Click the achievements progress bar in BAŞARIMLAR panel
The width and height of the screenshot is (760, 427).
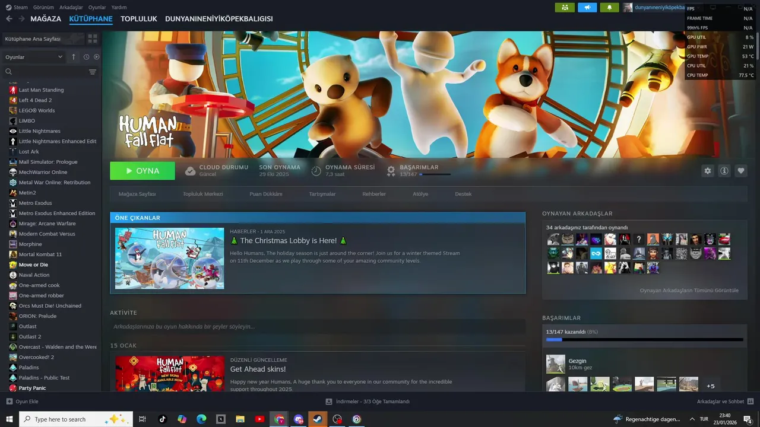645,340
